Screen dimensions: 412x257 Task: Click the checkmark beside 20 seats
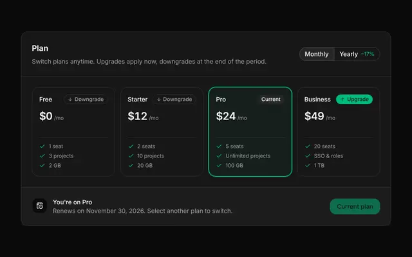pos(308,146)
